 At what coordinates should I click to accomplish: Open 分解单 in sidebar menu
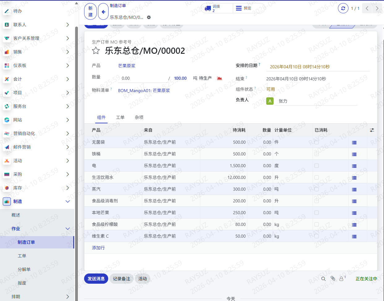click(x=24, y=269)
